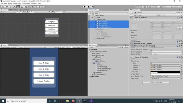The height and width of the screenshot is (103, 183).
Task: Open the Blocking Objects dropdown
Action: (x=166, y=52)
